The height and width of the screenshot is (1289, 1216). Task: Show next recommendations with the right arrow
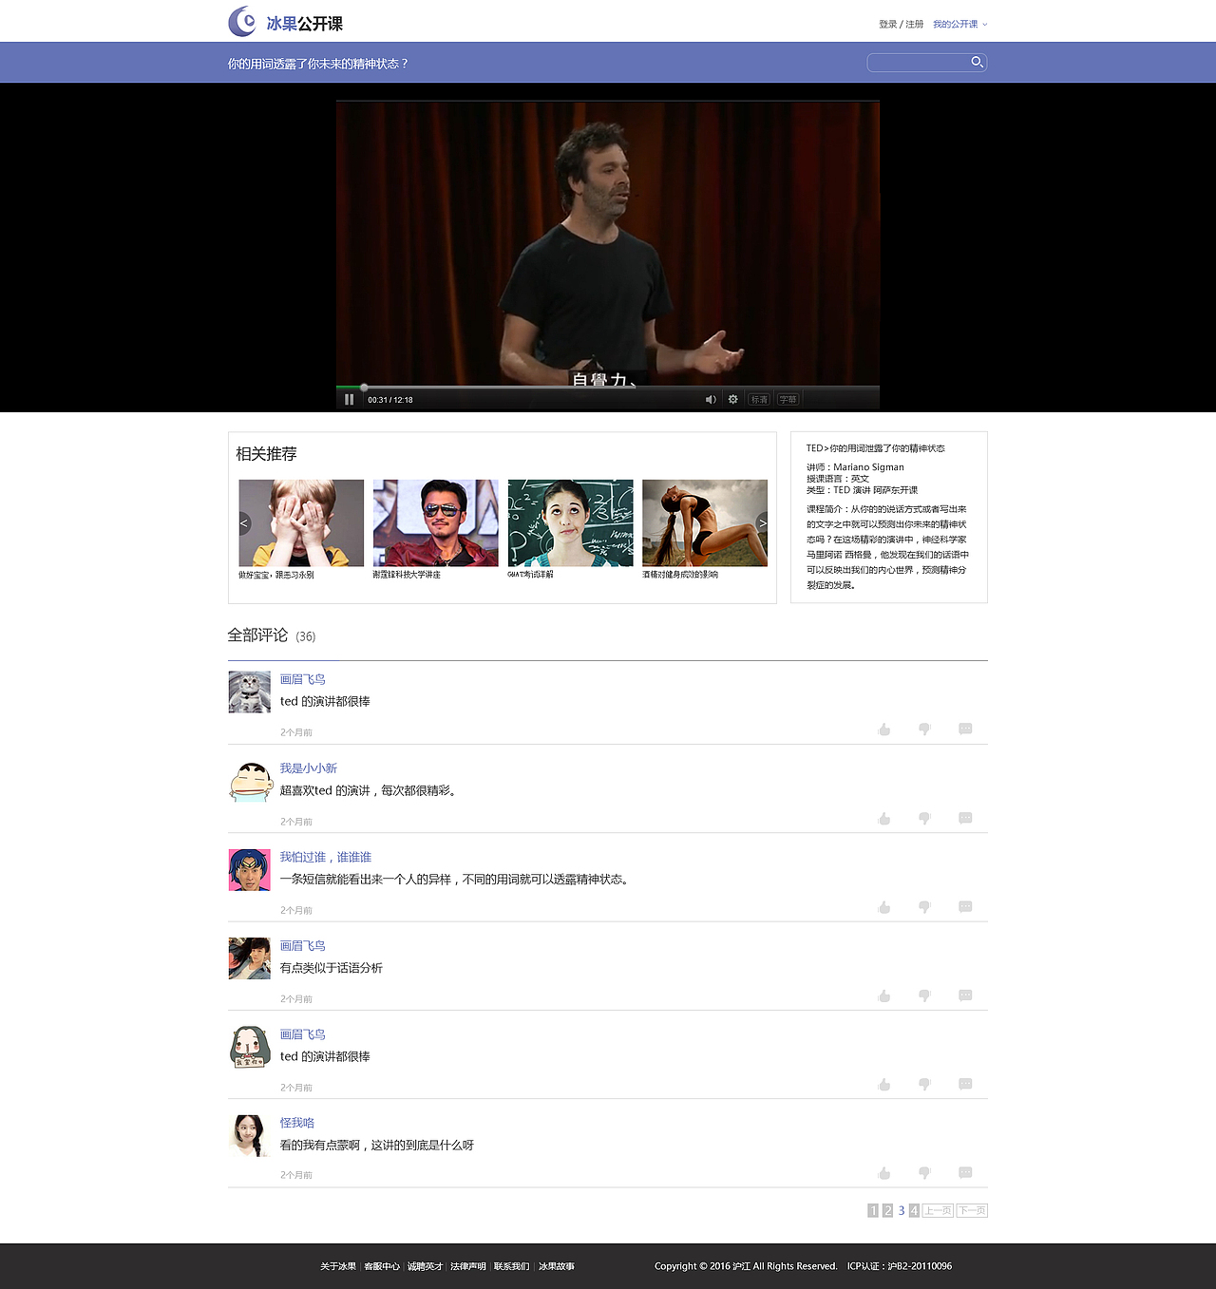(762, 523)
